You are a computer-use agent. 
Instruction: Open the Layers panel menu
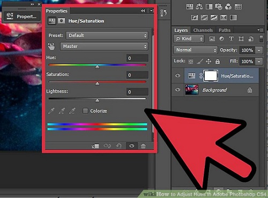coord(260,30)
